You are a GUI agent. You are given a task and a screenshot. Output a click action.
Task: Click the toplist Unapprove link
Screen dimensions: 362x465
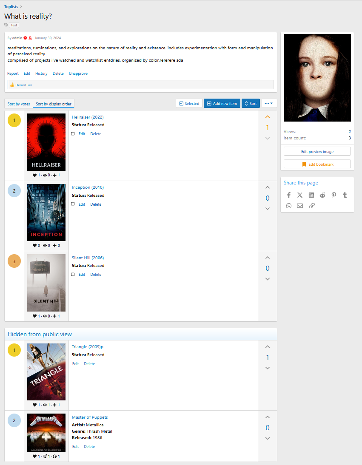[78, 74]
